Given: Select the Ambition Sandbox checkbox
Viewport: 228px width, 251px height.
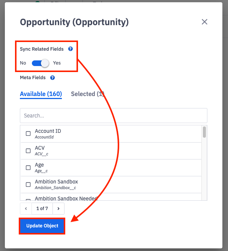Looking at the screenshot, I should 28,185.
